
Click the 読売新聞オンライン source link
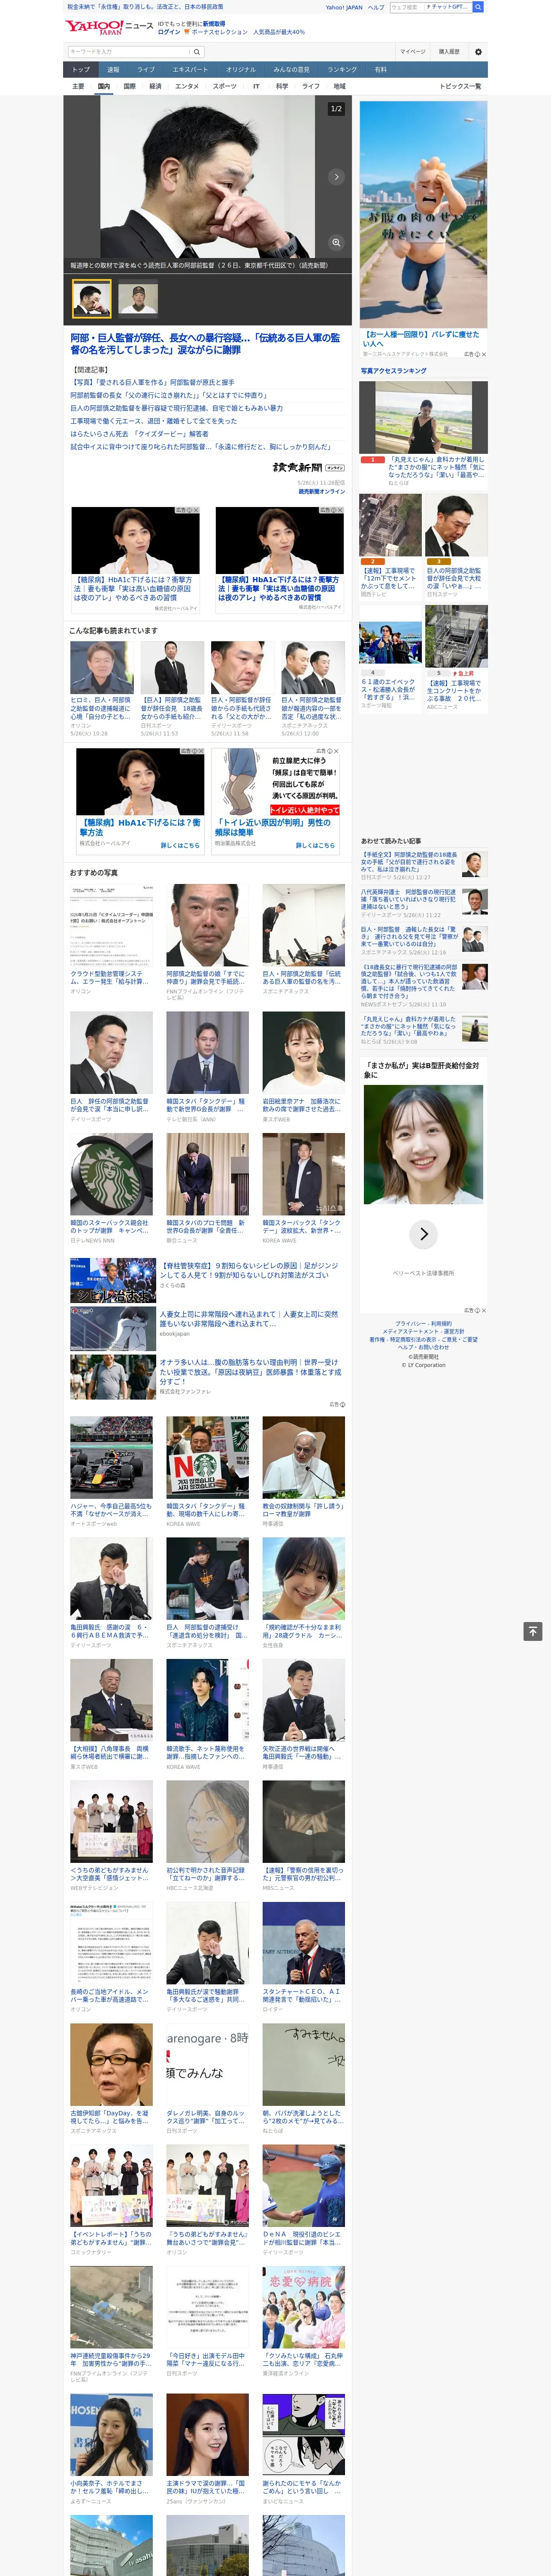point(321,491)
